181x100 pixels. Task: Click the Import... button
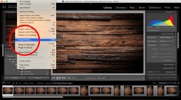point(15,78)
